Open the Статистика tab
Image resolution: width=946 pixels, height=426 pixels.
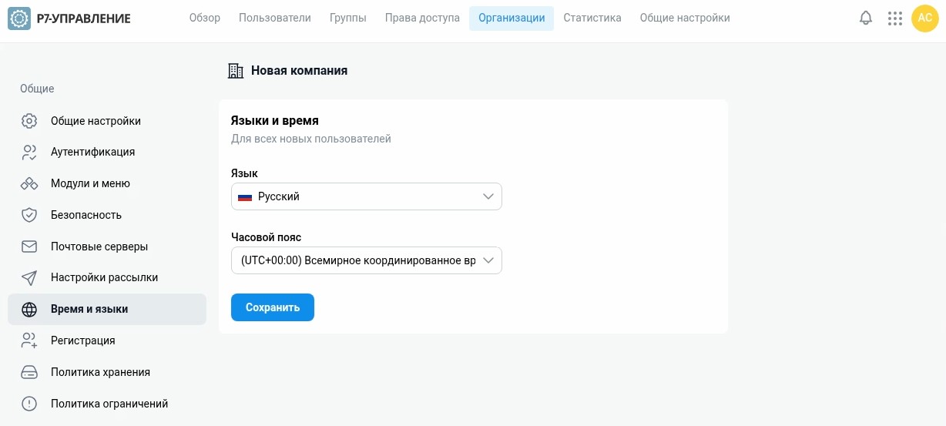(592, 18)
